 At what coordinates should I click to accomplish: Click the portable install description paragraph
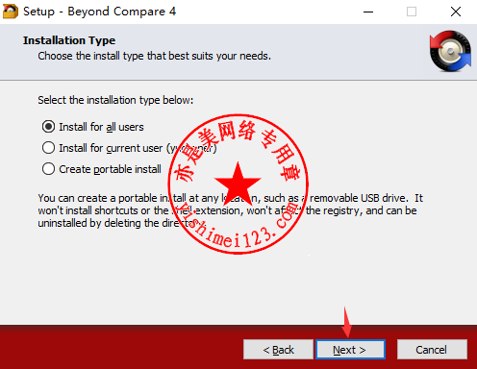click(230, 210)
